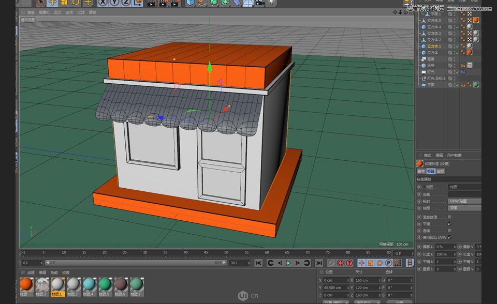Screen dimensions: 497x304
Task: Enable the 混合纹理 checkbox
Action: coord(450,217)
